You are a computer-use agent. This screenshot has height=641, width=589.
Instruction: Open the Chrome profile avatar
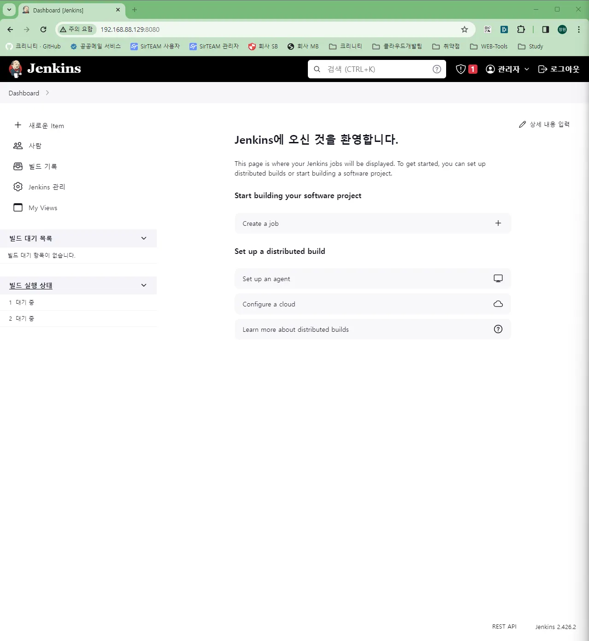562,29
